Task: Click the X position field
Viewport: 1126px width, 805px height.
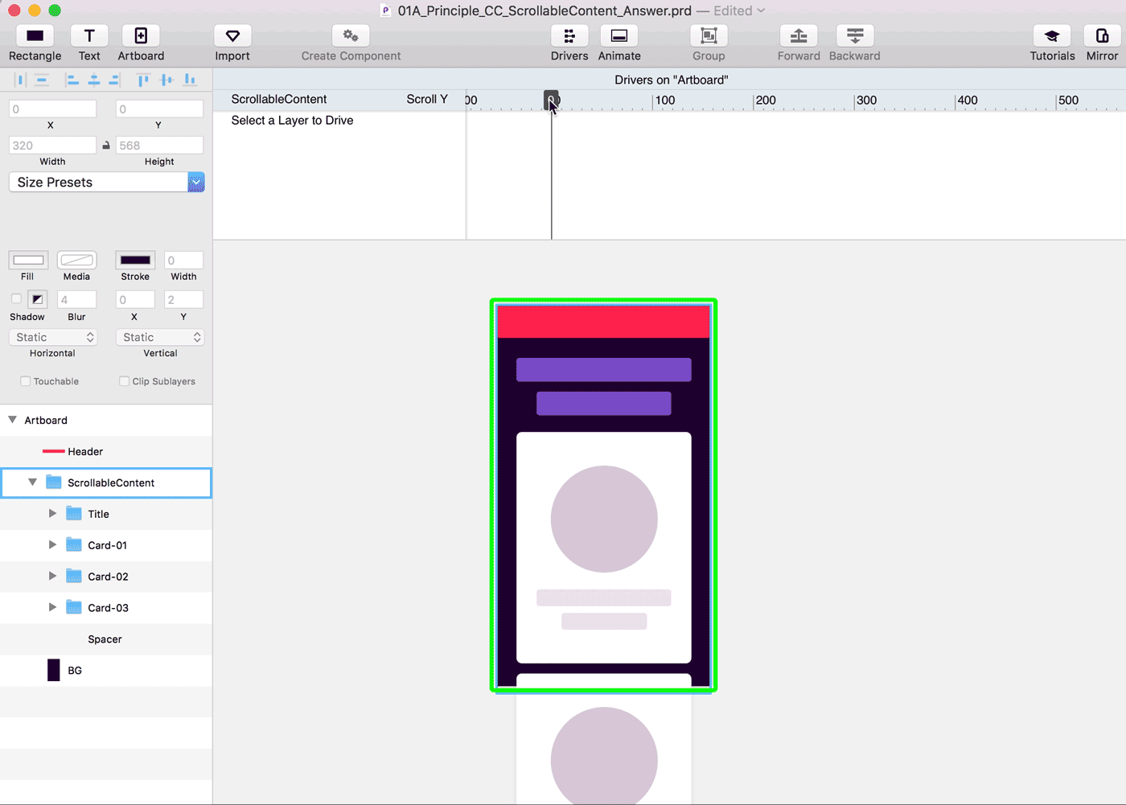Action: tap(52, 109)
